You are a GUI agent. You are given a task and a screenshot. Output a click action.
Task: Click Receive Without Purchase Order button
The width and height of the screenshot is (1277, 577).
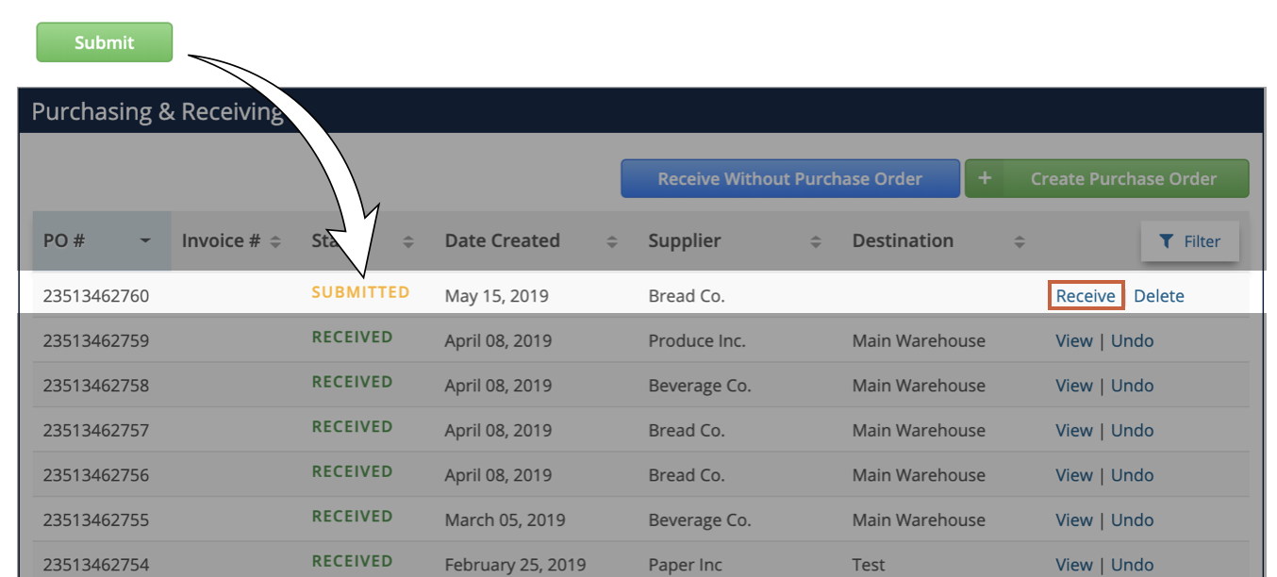coord(790,178)
